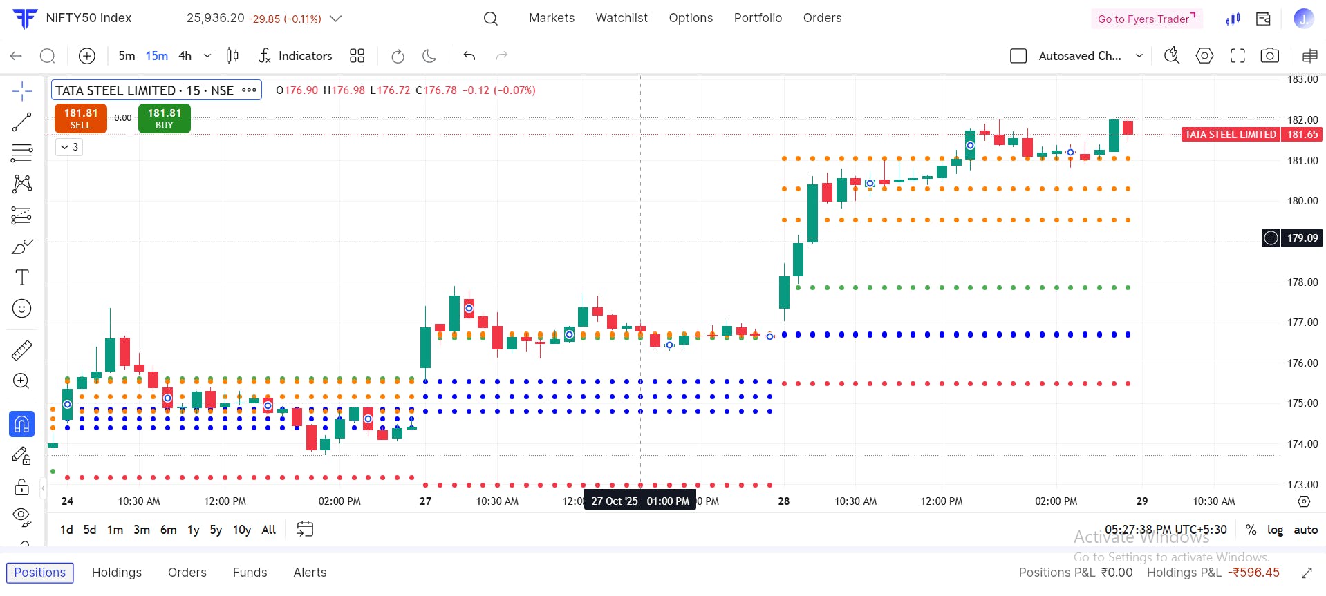Toggle the order panel icon at far right
Image resolution: width=1326 pixels, height=596 pixels.
point(1309,56)
